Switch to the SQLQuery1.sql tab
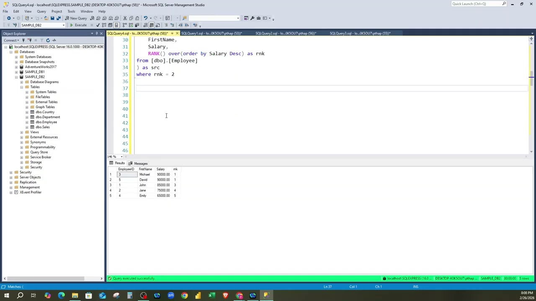Viewport: 536px width, 301px height. [211, 33]
